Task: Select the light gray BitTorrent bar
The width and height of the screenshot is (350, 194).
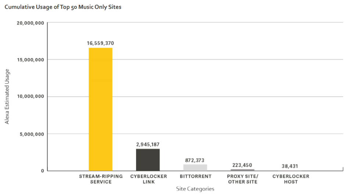Action: click(x=195, y=167)
